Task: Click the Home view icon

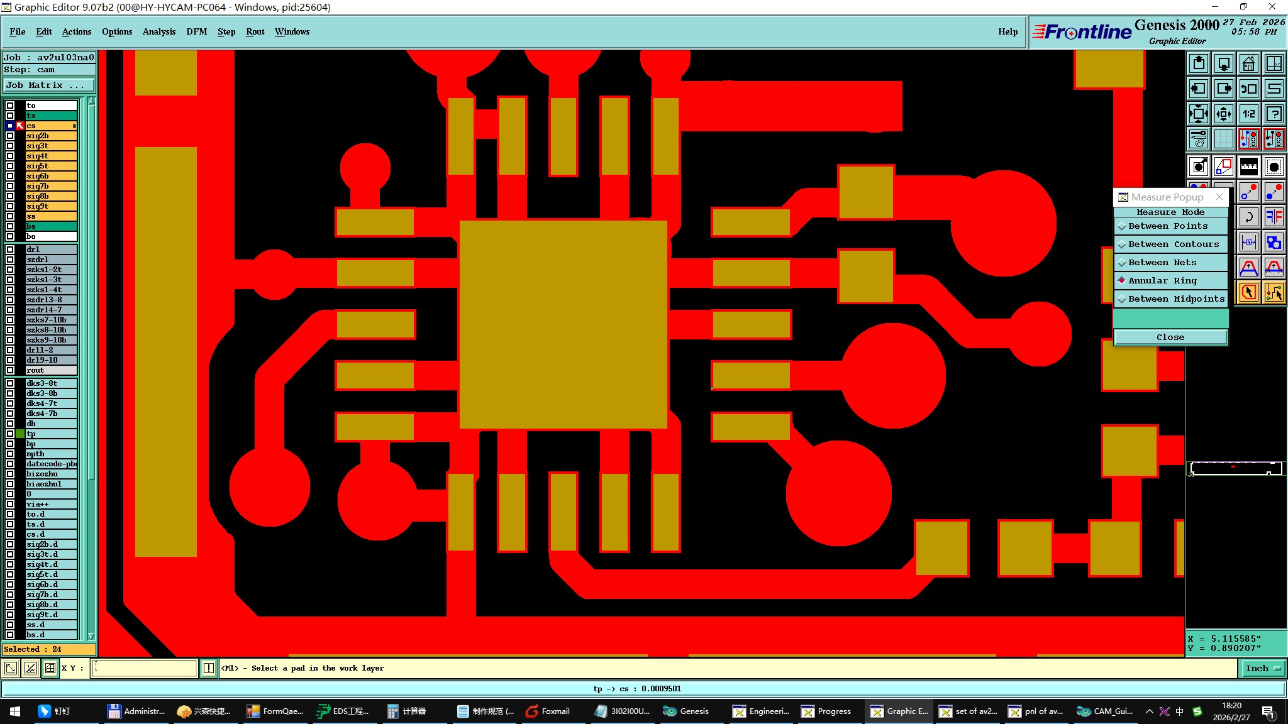Action: [x=1248, y=63]
